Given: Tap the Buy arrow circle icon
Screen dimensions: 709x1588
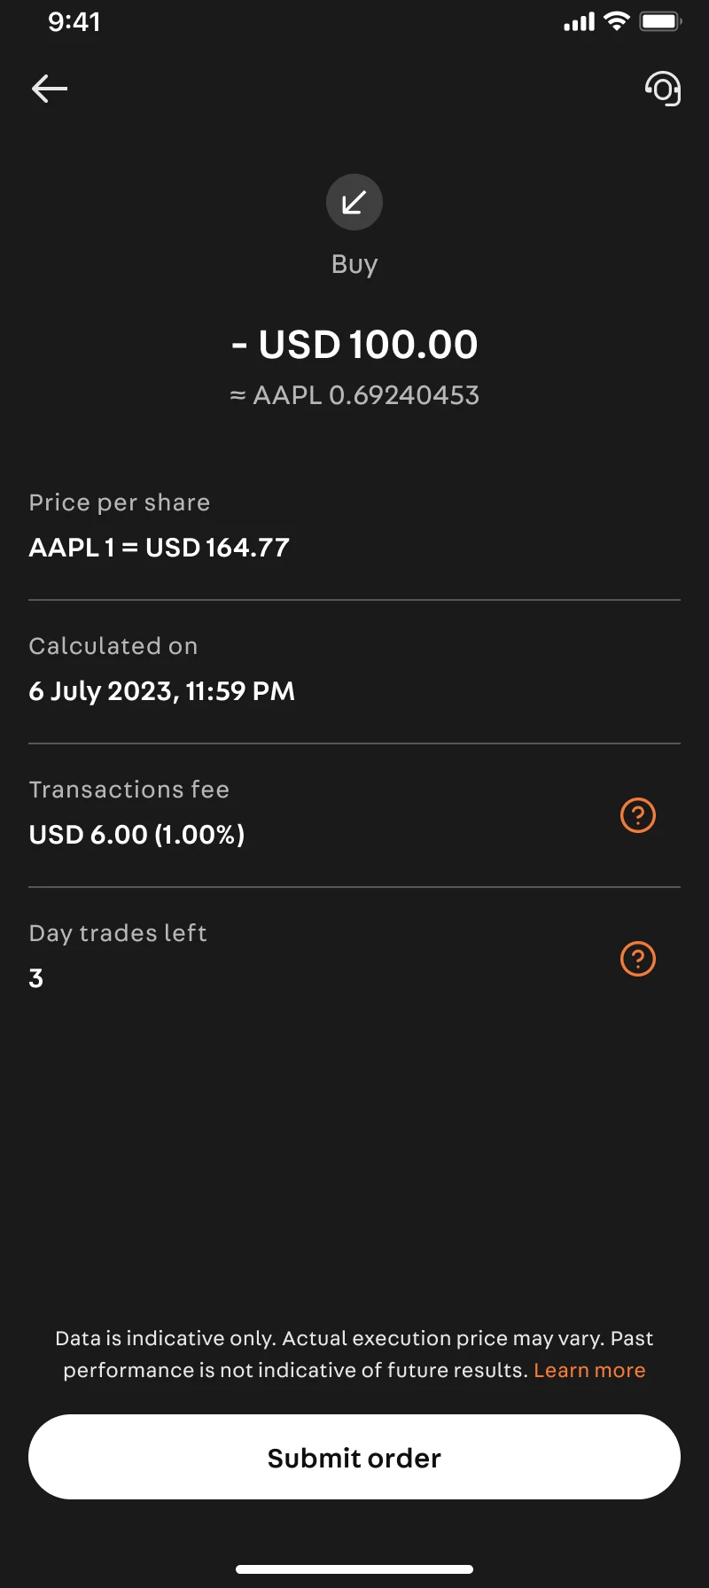Looking at the screenshot, I should tap(354, 202).
